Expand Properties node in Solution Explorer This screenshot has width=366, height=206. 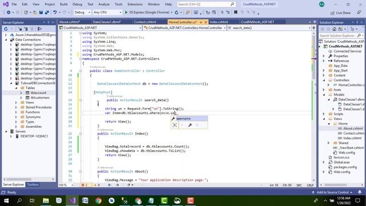click(324, 56)
